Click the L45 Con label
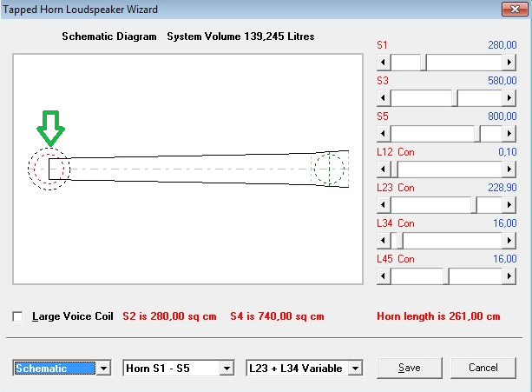This screenshot has width=532, height=392. [x=396, y=259]
